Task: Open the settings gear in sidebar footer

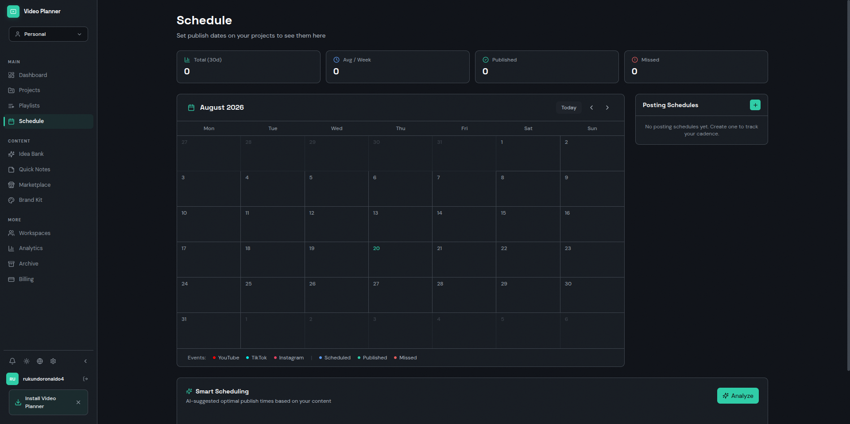Action: pos(53,361)
